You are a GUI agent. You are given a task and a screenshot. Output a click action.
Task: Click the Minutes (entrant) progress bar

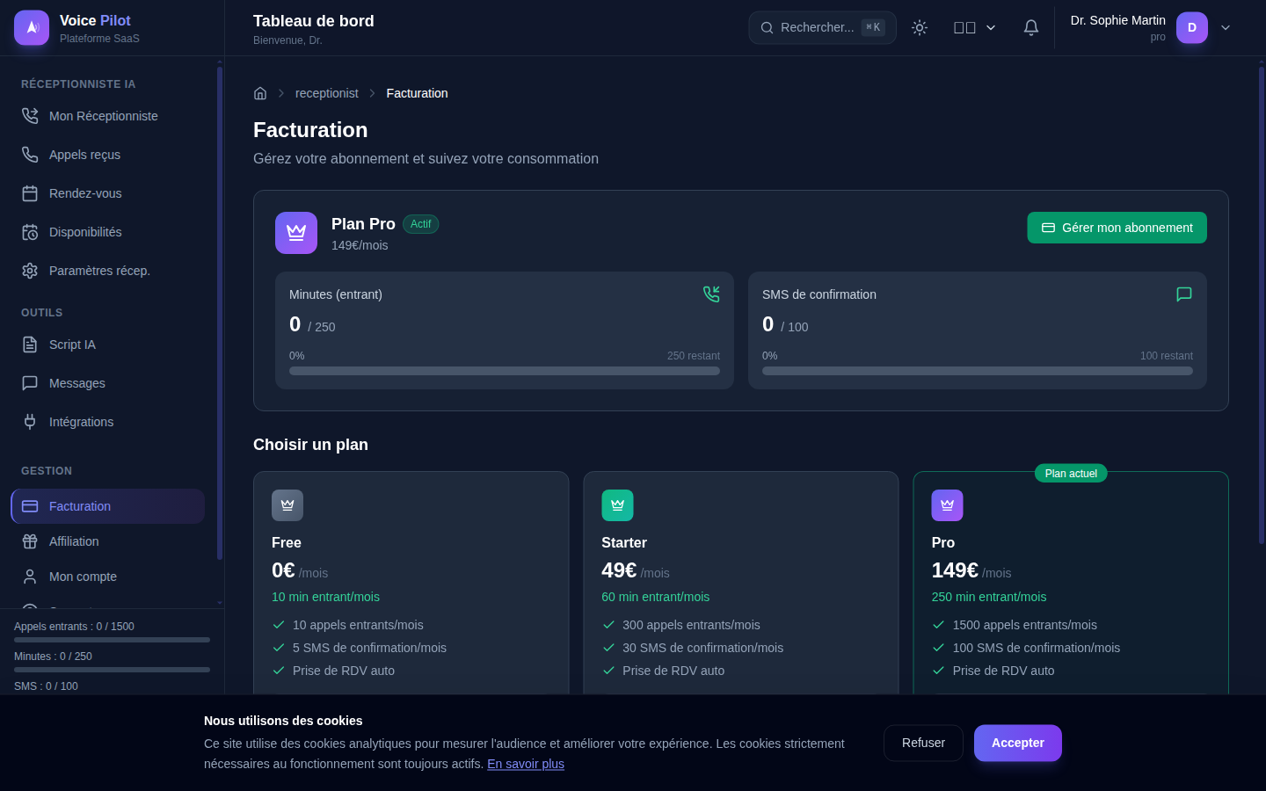coord(505,371)
